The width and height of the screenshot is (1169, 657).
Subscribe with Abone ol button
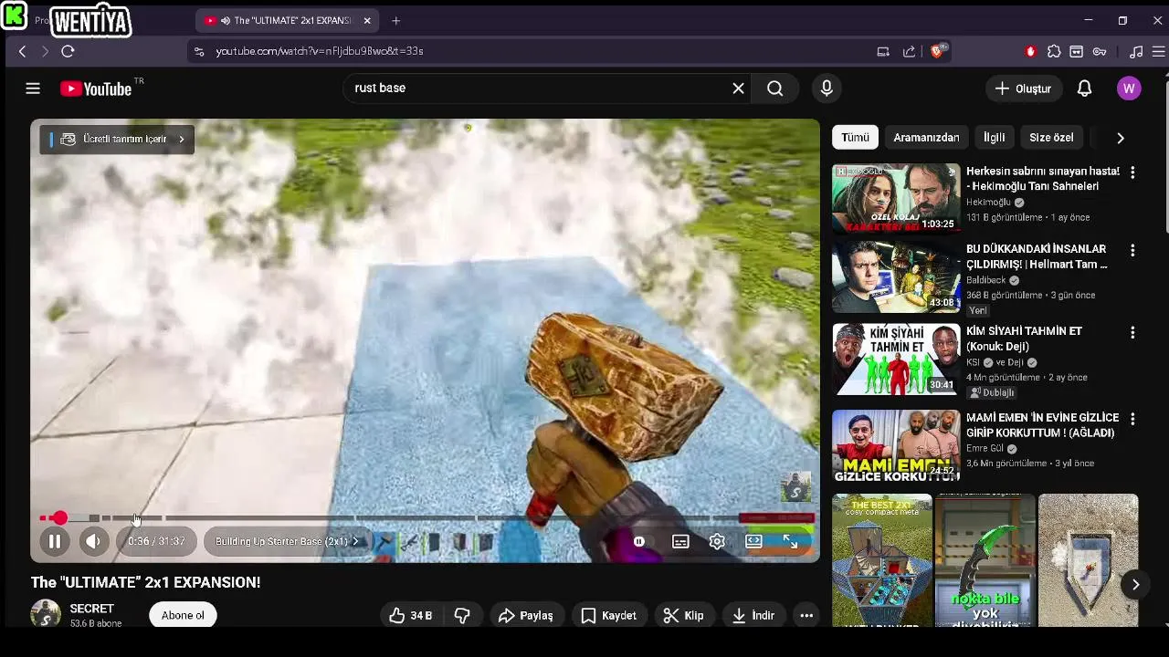tap(183, 616)
